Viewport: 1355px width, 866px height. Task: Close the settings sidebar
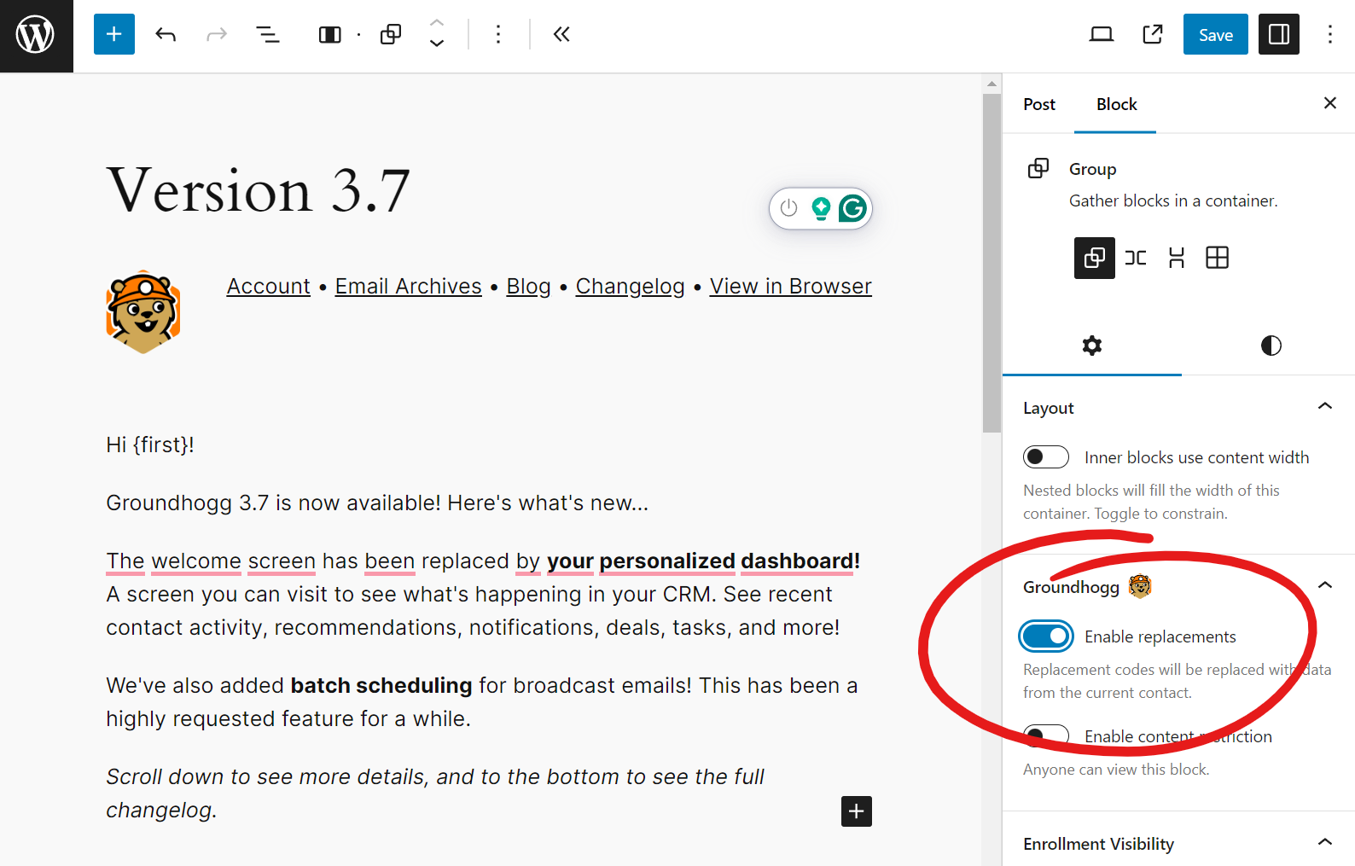click(1330, 103)
